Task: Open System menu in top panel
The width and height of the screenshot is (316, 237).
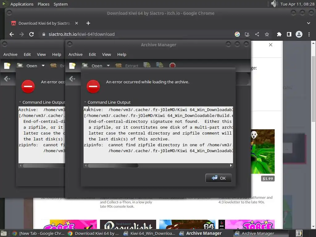Action: 60,4
